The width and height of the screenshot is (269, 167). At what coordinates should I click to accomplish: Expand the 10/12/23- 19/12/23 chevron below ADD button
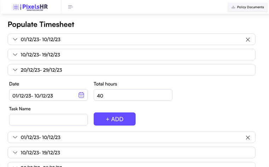[x=15, y=153]
